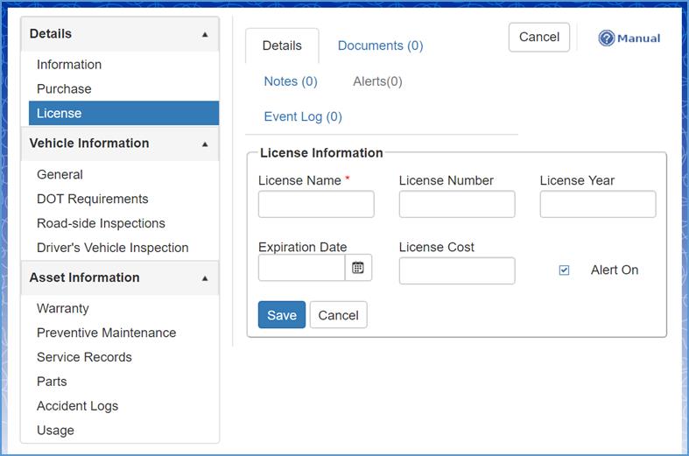This screenshot has height=456, width=689.
Task: Collapse the Asset Information section
Action: [x=205, y=278]
